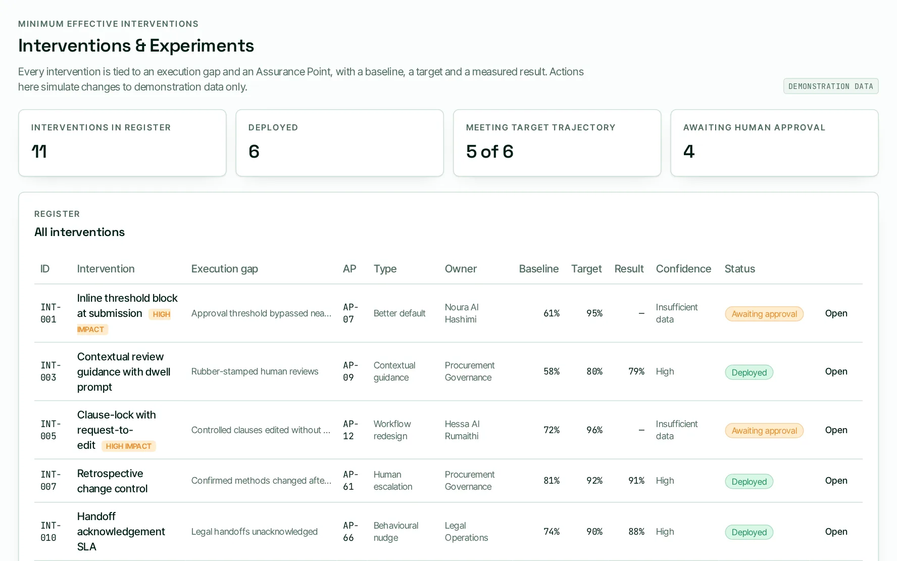Click 'Rubber-stamped human reviews' execution gap
Screen dimensions: 897x561
click(x=255, y=371)
